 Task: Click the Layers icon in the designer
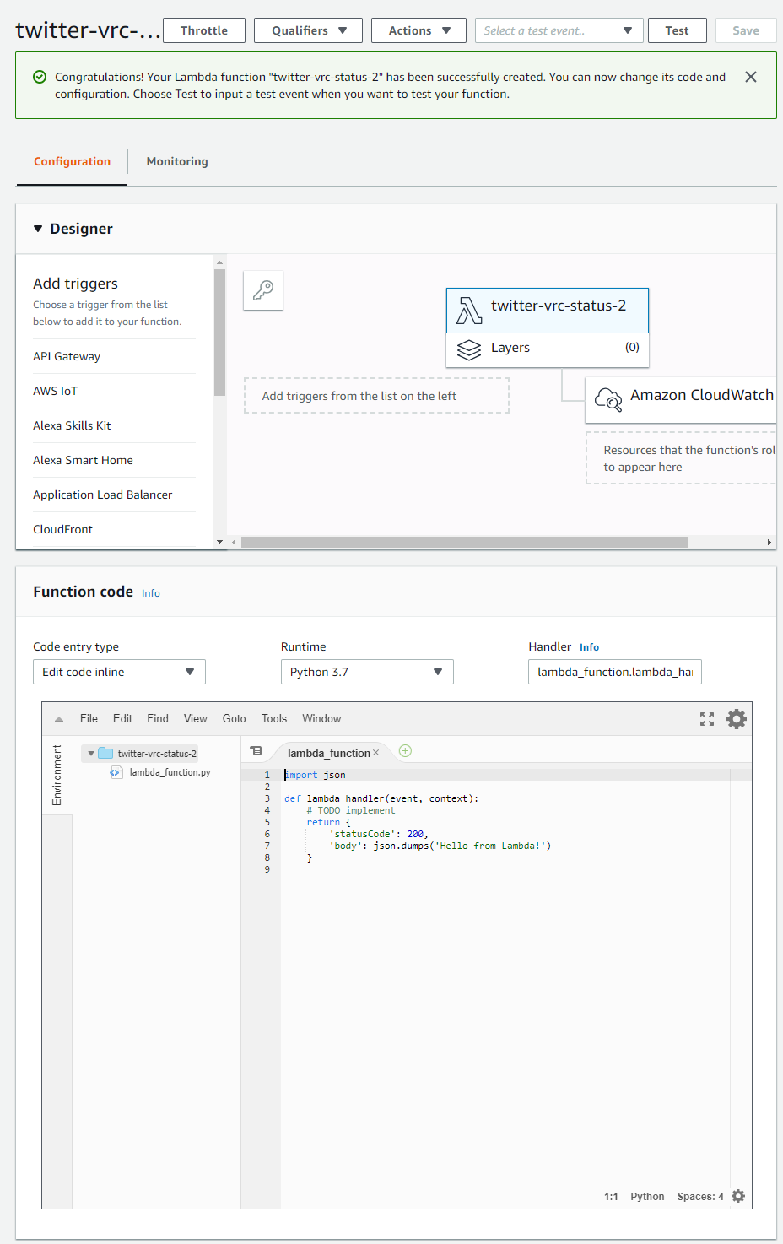(469, 348)
